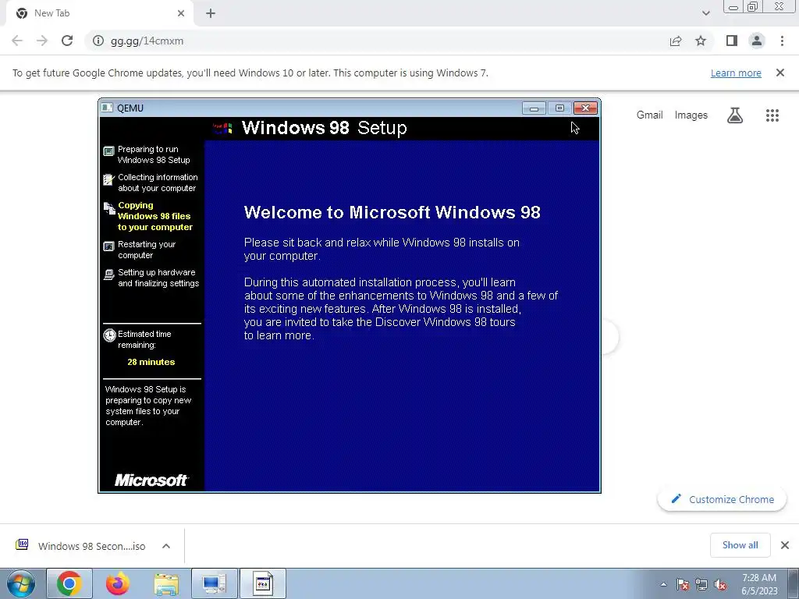799x599 pixels.
Task: Click the '28 minutes' remaining value
Action: [x=151, y=362]
